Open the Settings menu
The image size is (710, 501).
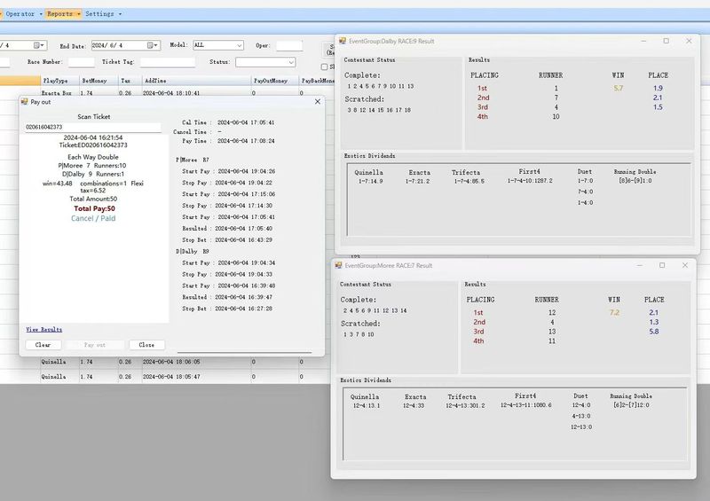[x=99, y=14]
